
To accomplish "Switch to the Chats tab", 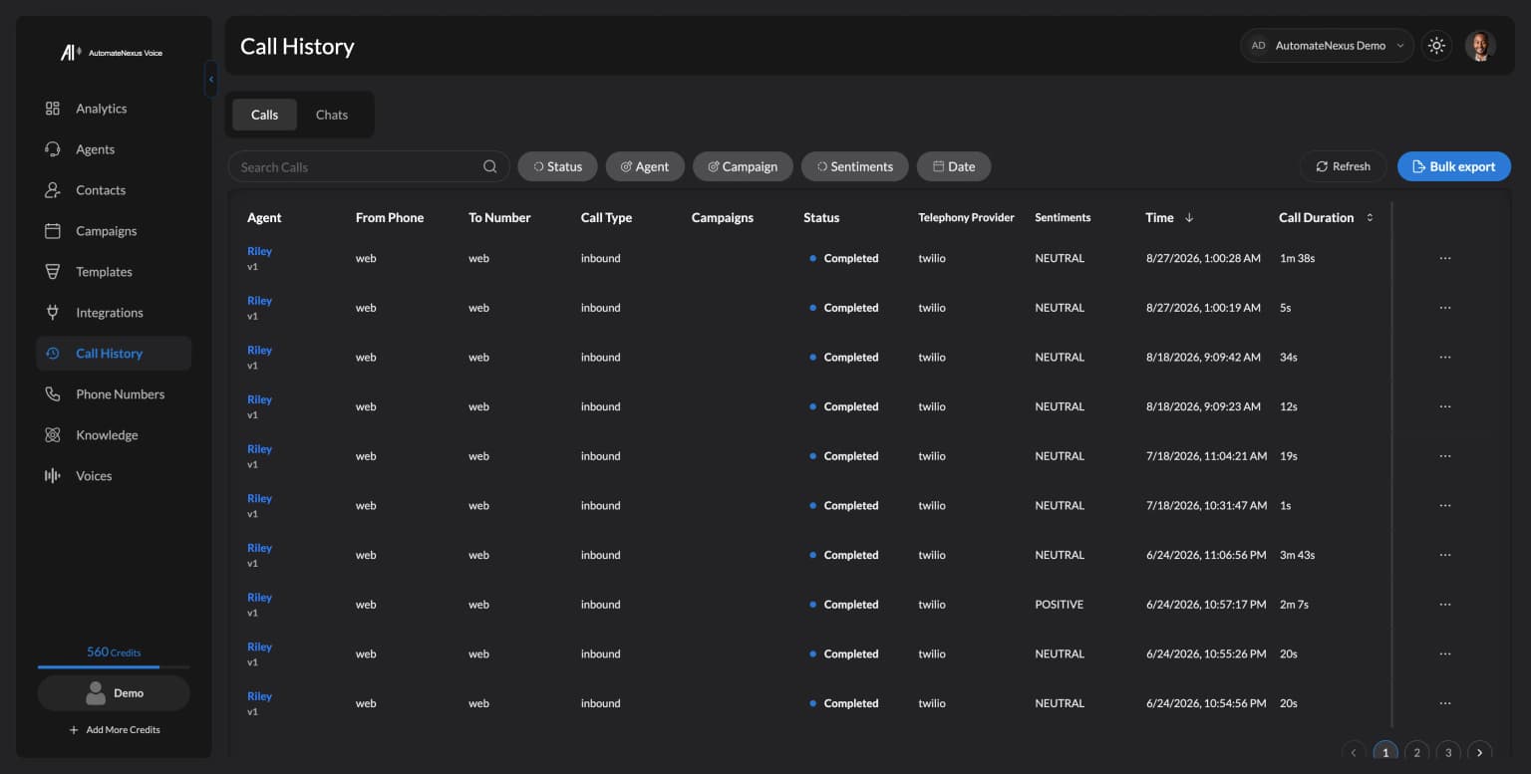I will 332,115.
